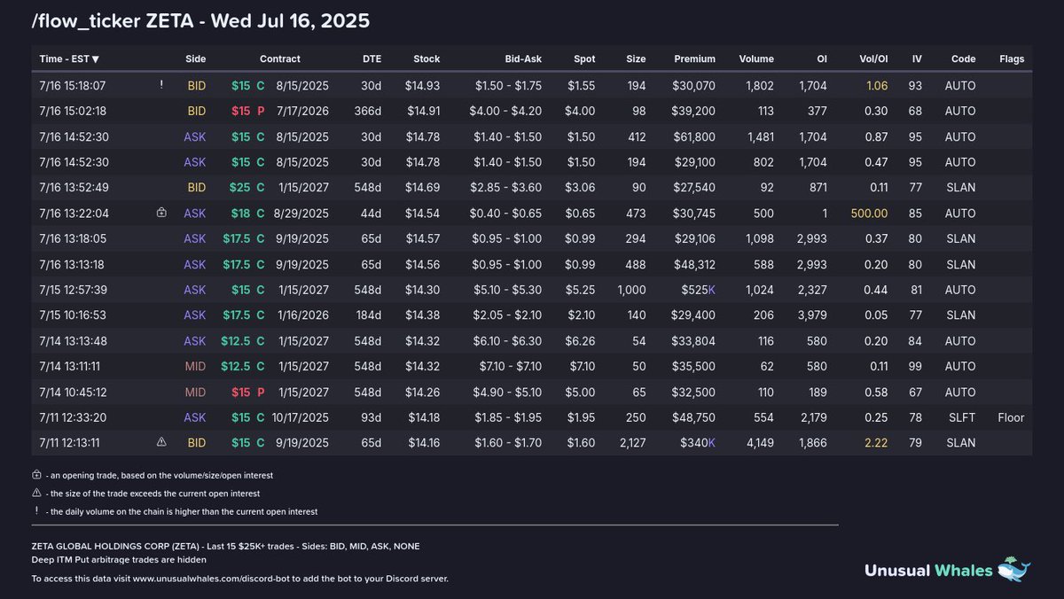Viewport: 1064px width, 599px height.
Task: Click the Side column header
Action: click(196, 59)
